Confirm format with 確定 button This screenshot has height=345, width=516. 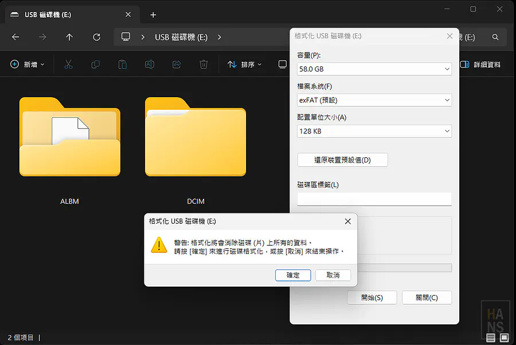tap(293, 275)
